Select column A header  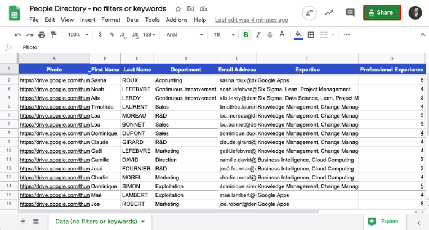click(54, 58)
